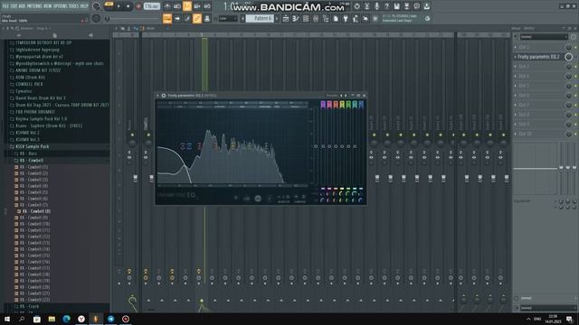
Task: Click the record button in transport
Action: click(x=138, y=6)
